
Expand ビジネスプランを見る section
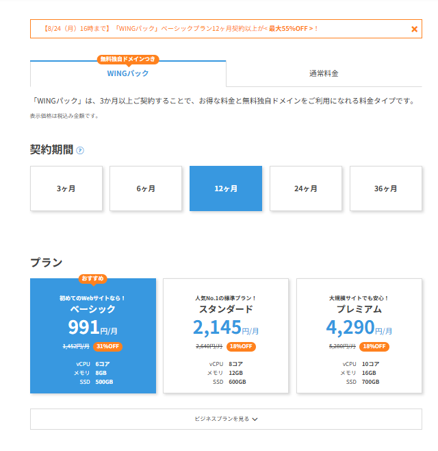point(226,419)
